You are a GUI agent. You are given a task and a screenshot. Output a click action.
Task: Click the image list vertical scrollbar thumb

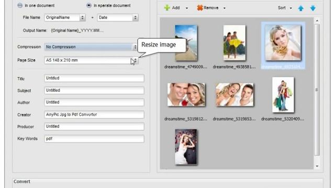(317, 90)
